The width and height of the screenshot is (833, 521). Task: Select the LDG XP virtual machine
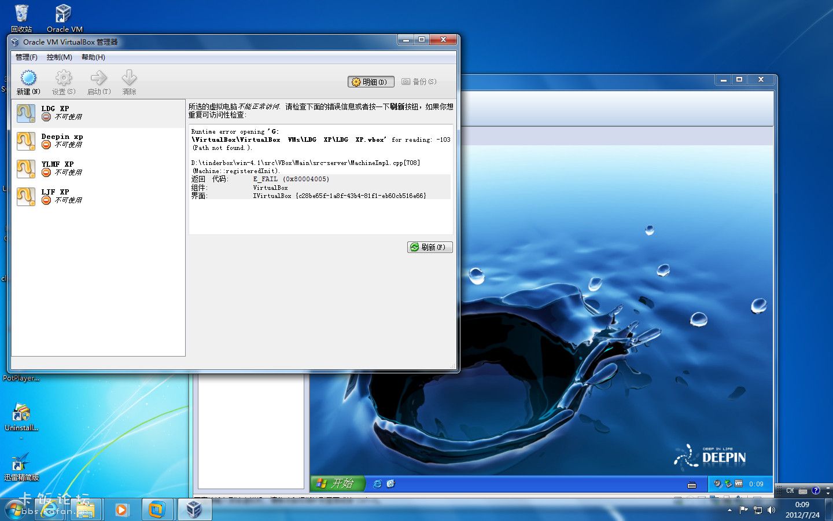pos(98,113)
